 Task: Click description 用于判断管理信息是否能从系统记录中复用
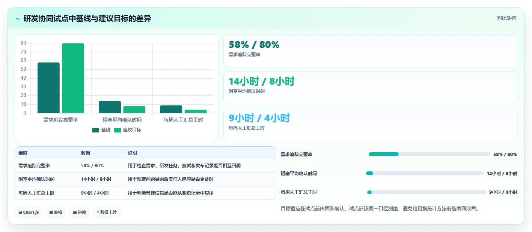[171, 193]
